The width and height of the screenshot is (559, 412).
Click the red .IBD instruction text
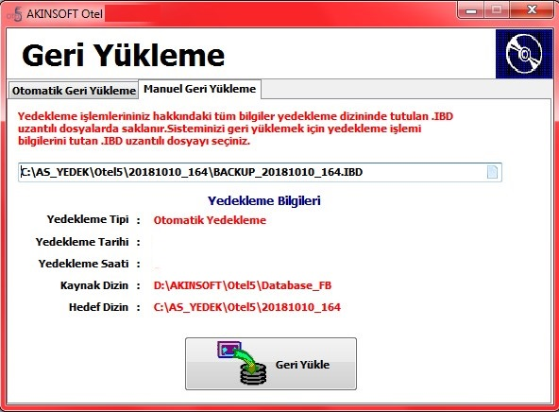tap(235, 129)
